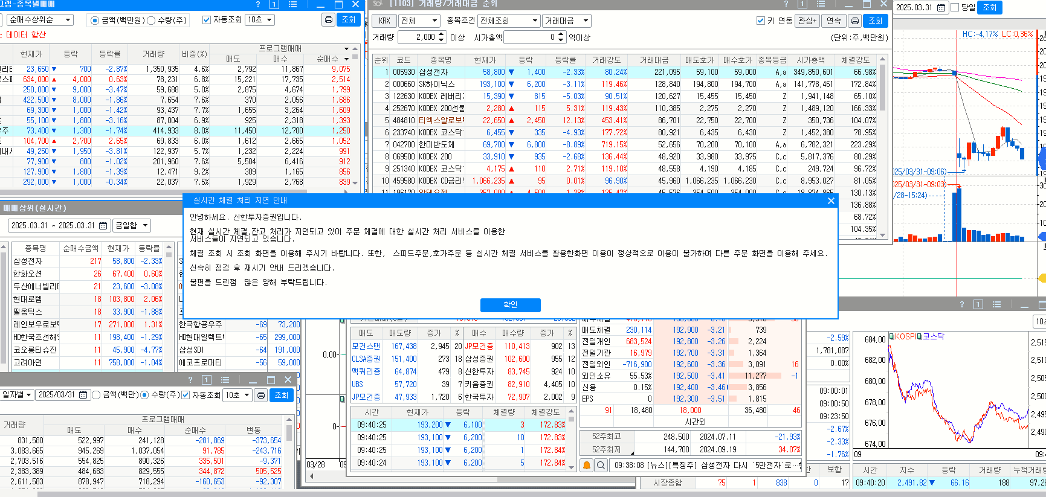Open calendar beside 2025/03/31 in daily window

83,395
